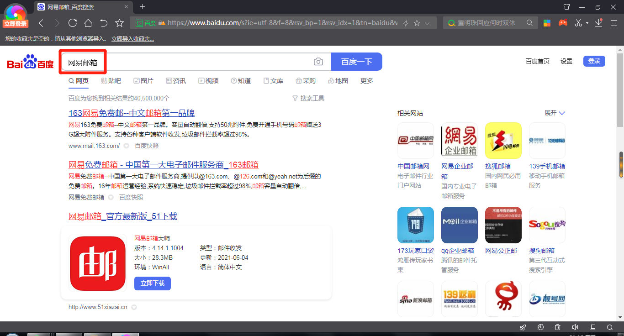
Task: Expand the 相关网站 panel with 展开
Action: pos(555,113)
